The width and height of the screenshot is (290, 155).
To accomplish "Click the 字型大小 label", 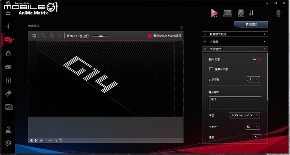I will tap(214, 127).
